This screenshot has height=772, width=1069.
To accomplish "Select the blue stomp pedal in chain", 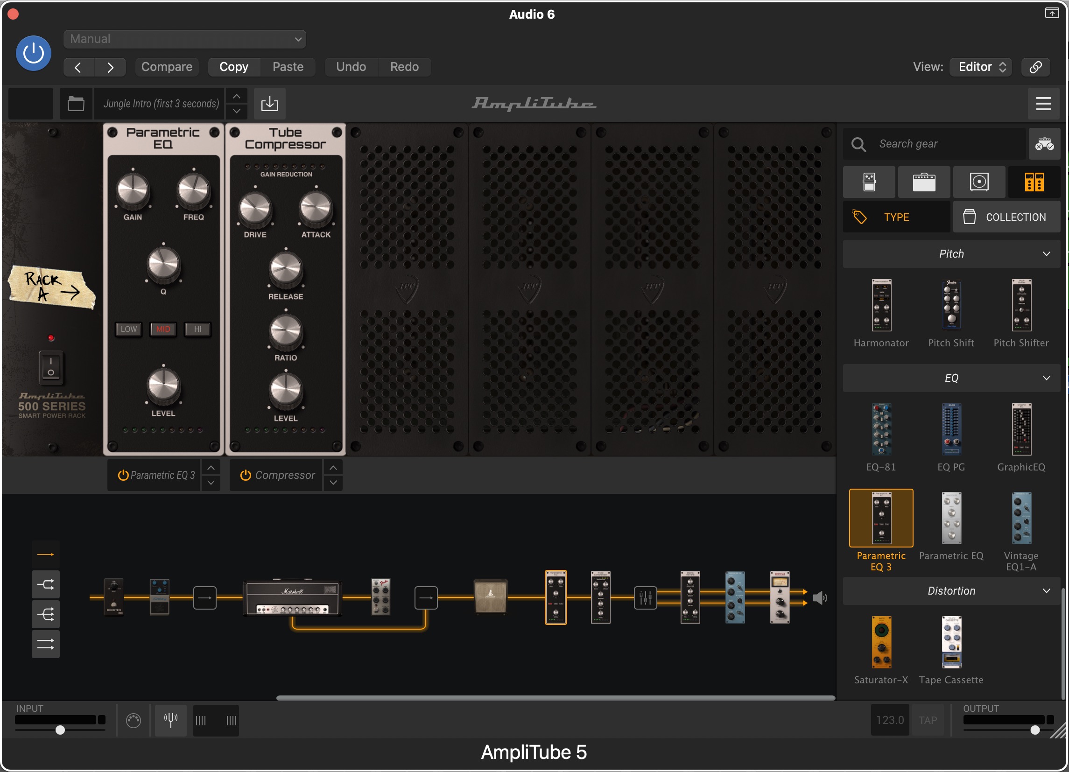I will coord(159,597).
